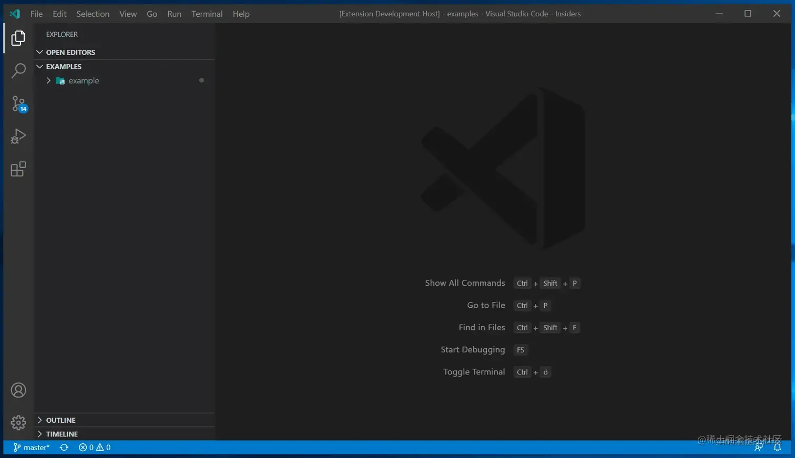The width and height of the screenshot is (795, 458).
Task: Open the File menu
Action: tap(36, 14)
